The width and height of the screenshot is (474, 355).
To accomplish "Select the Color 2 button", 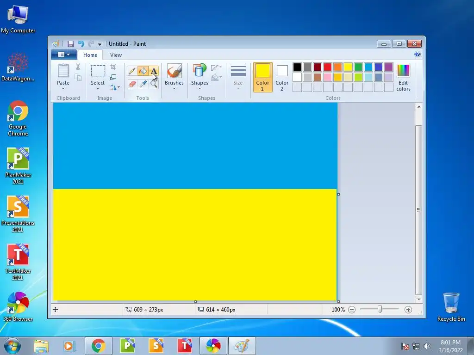I will [282, 77].
